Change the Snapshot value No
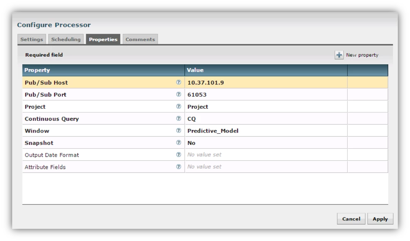The image size is (410, 241). (x=266, y=143)
